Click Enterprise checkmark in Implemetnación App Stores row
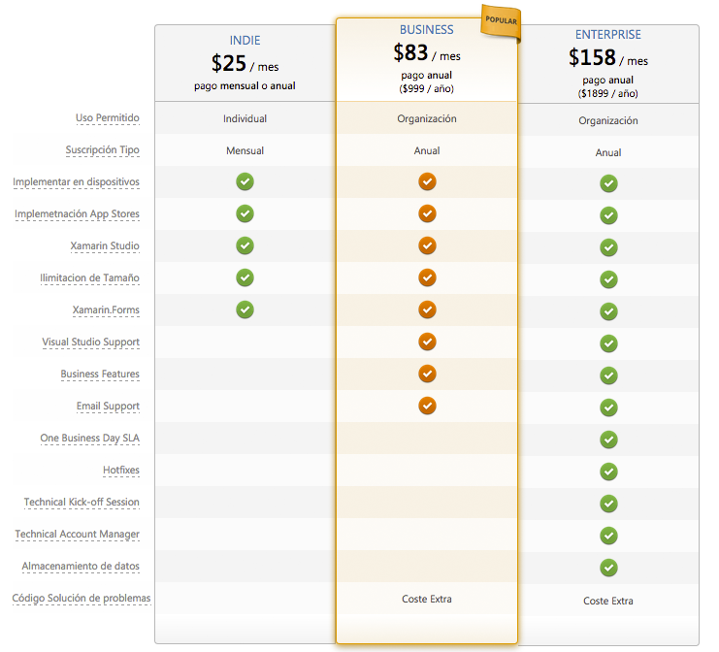This screenshot has height=652, width=719. [608, 215]
